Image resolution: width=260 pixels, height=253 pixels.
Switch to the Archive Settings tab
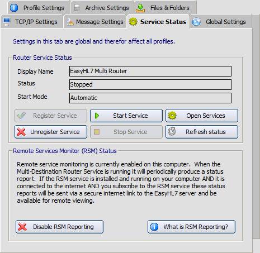click(102, 8)
